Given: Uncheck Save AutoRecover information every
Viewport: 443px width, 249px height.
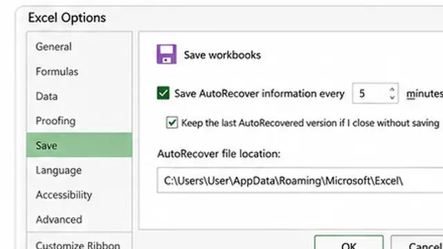Looking at the screenshot, I should 163,93.
